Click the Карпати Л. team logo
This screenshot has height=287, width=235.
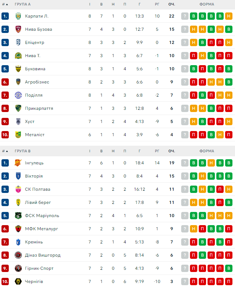pyautogui.click(x=18, y=16)
